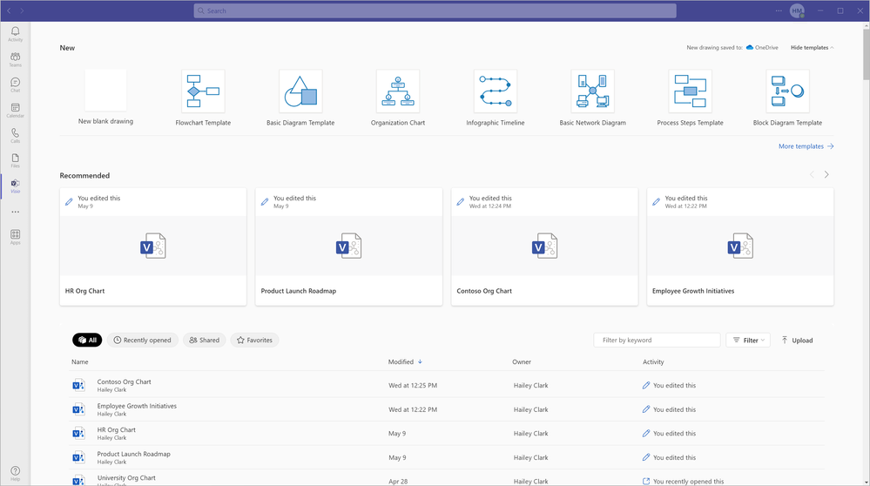Select the All files tab
The image size is (870, 486).
pos(87,340)
